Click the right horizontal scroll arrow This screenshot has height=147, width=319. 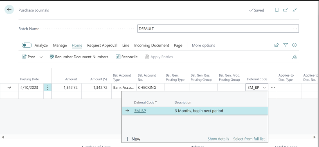coord(315,137)
